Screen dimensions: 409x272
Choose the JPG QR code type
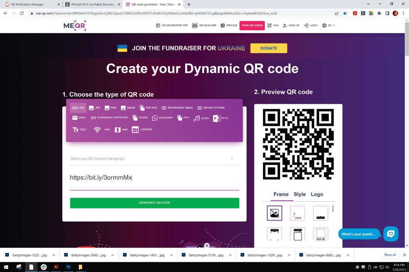pyautogui.click(x=94, y=108)
